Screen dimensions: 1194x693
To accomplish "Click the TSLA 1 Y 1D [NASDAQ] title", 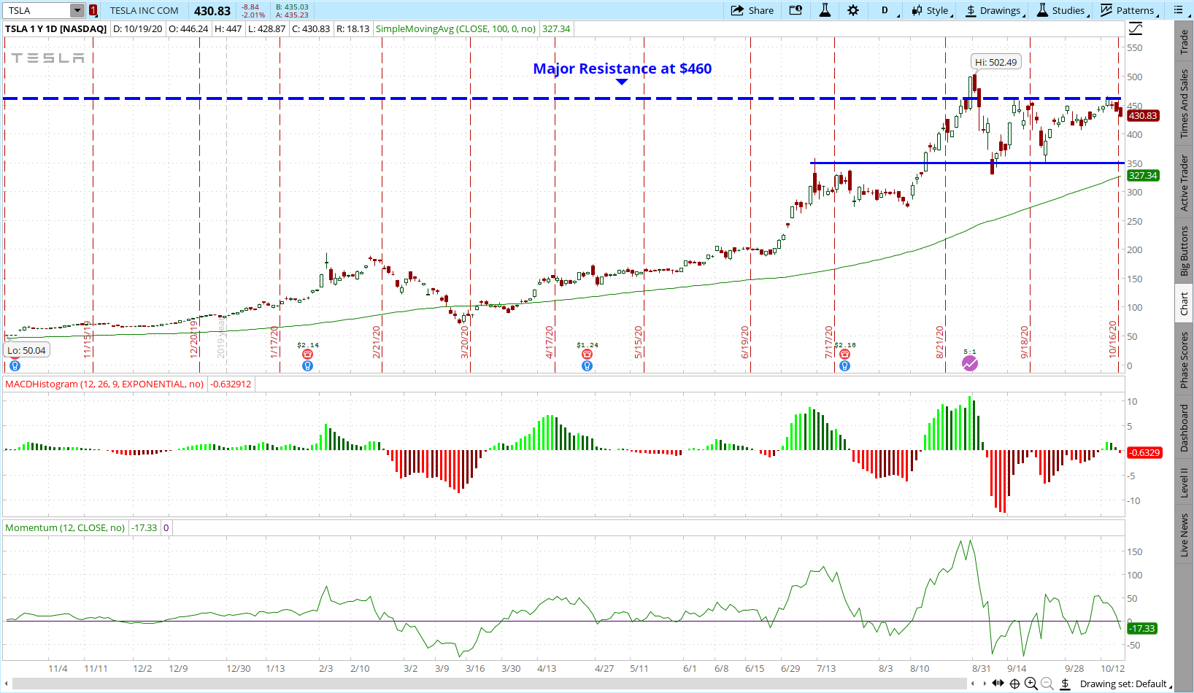I will [55, 28].
